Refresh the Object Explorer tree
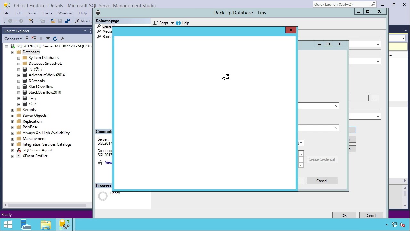Screen dimensions: 410x231 coord(55,39)
